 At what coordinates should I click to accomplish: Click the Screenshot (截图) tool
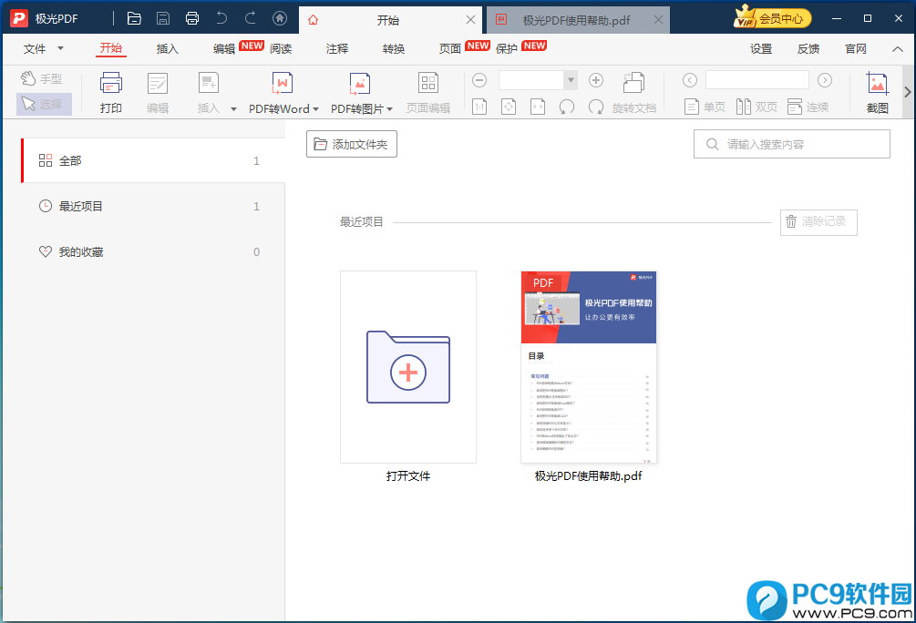[x=878, y=93]
